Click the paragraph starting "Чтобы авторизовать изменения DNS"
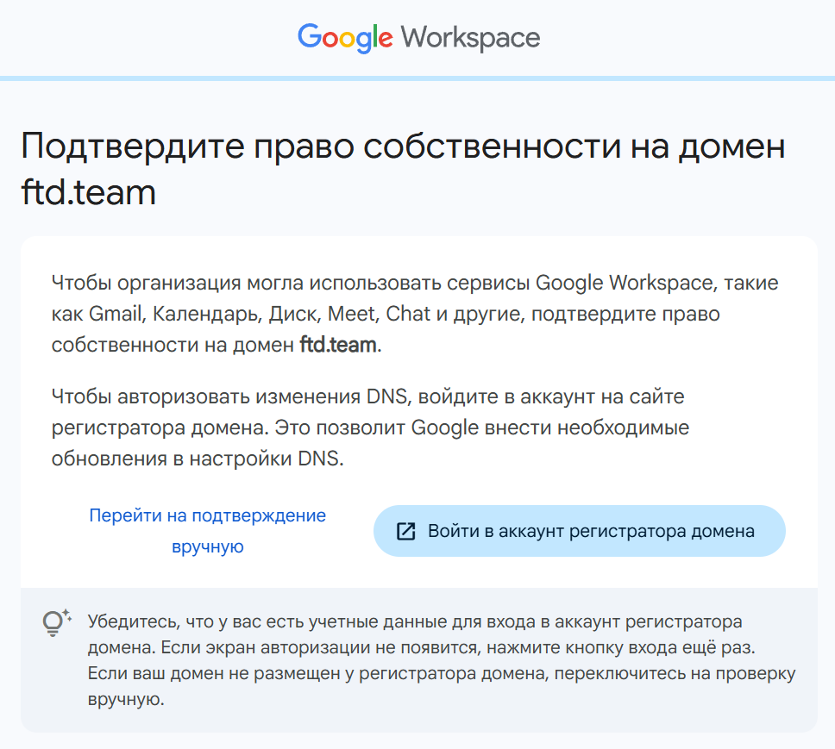Viewport: 835px width, 749px height. coord(370,428)
